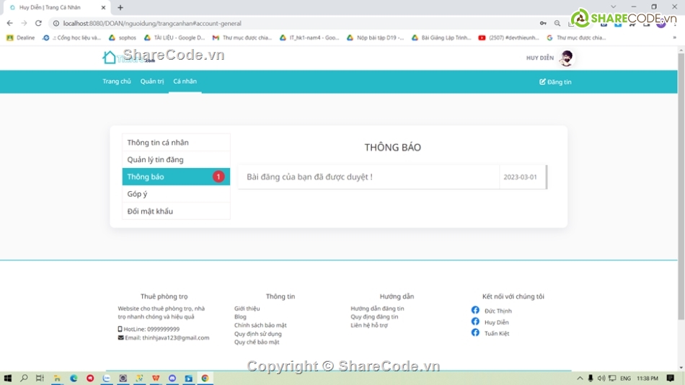Open the IT_hk1-nam4 bookmark
Screen dimensions: 685x385
309,37
